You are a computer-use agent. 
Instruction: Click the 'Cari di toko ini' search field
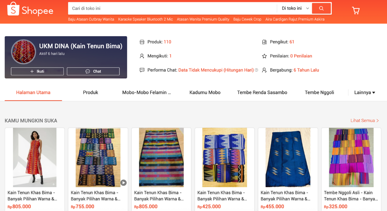(172, 8)
